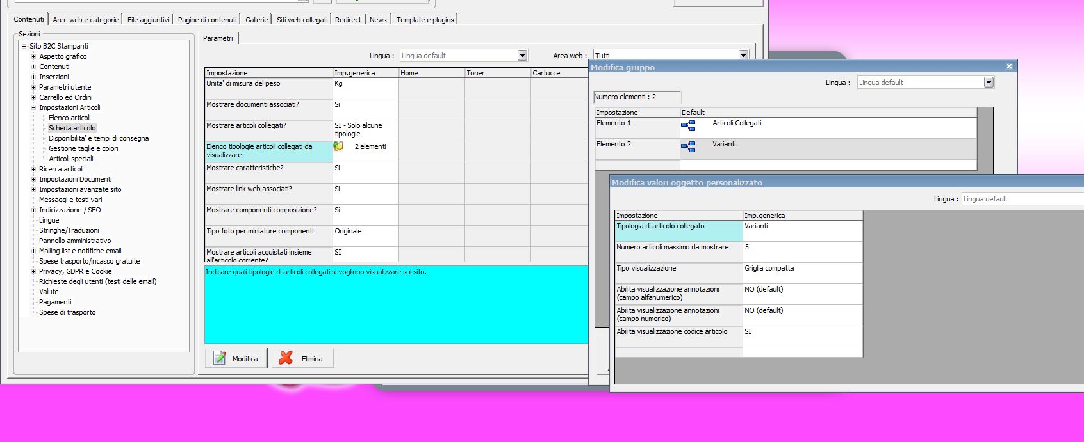Screen dimensions: 1084x442
Task: Open the Redirect tab
Action: pyautogui.click(x=348, y=20)
